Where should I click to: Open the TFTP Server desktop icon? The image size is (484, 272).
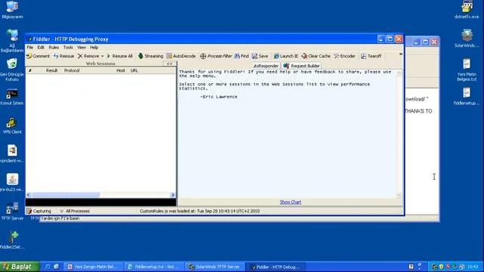point(12,212)
